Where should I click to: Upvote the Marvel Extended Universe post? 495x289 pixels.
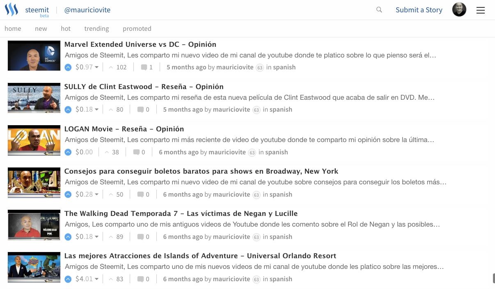point(68,67)
